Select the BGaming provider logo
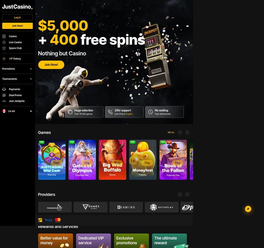This screenshot has height=248, width=264. pos(126,207)
